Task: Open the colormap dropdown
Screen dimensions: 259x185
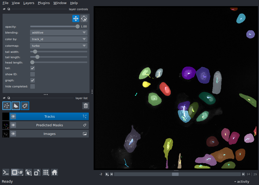Action: tap(59, 46)
